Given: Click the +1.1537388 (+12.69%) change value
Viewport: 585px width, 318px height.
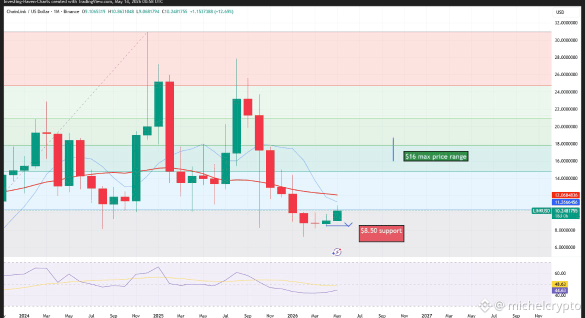Looking at the screenshot, I should [x=211, y=11].
